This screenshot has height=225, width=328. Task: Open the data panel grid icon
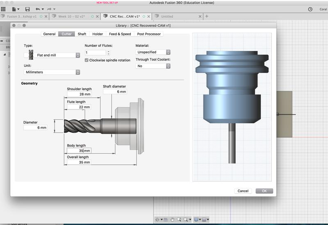coord(3,9)
